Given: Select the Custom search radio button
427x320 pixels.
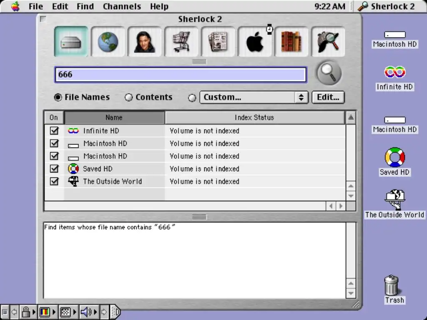Looking at the screenshot, I should [192, 97].
